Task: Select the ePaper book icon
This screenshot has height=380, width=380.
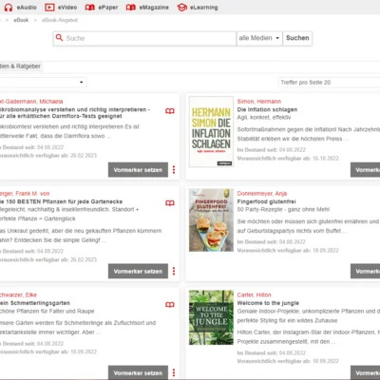Action: [90, 8]
